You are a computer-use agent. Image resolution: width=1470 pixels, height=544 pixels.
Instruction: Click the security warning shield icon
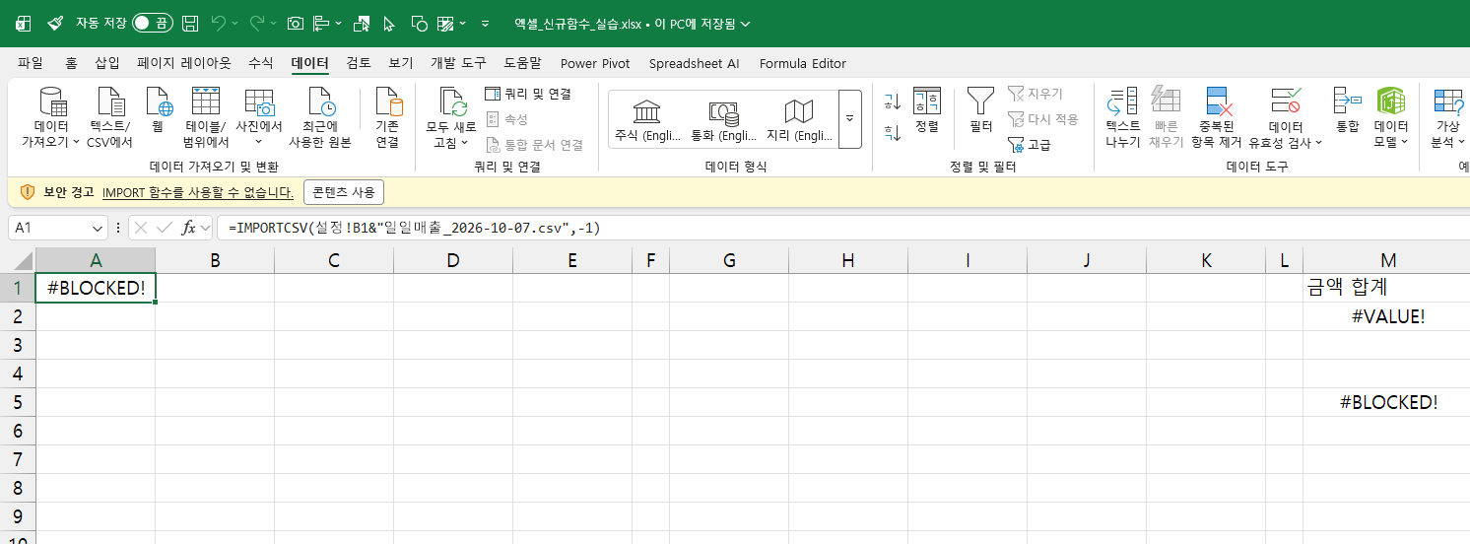click(27, 192)
